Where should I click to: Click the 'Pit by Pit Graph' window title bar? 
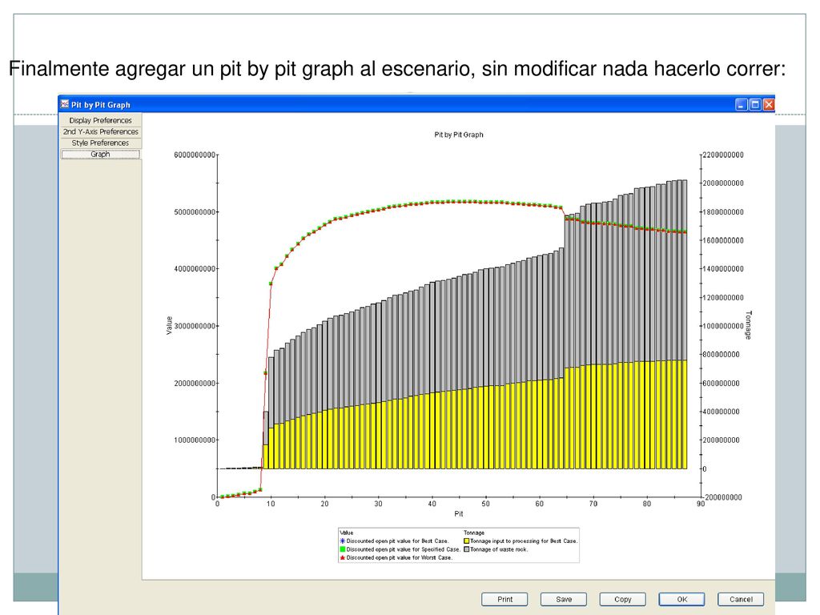pos(416,105)
